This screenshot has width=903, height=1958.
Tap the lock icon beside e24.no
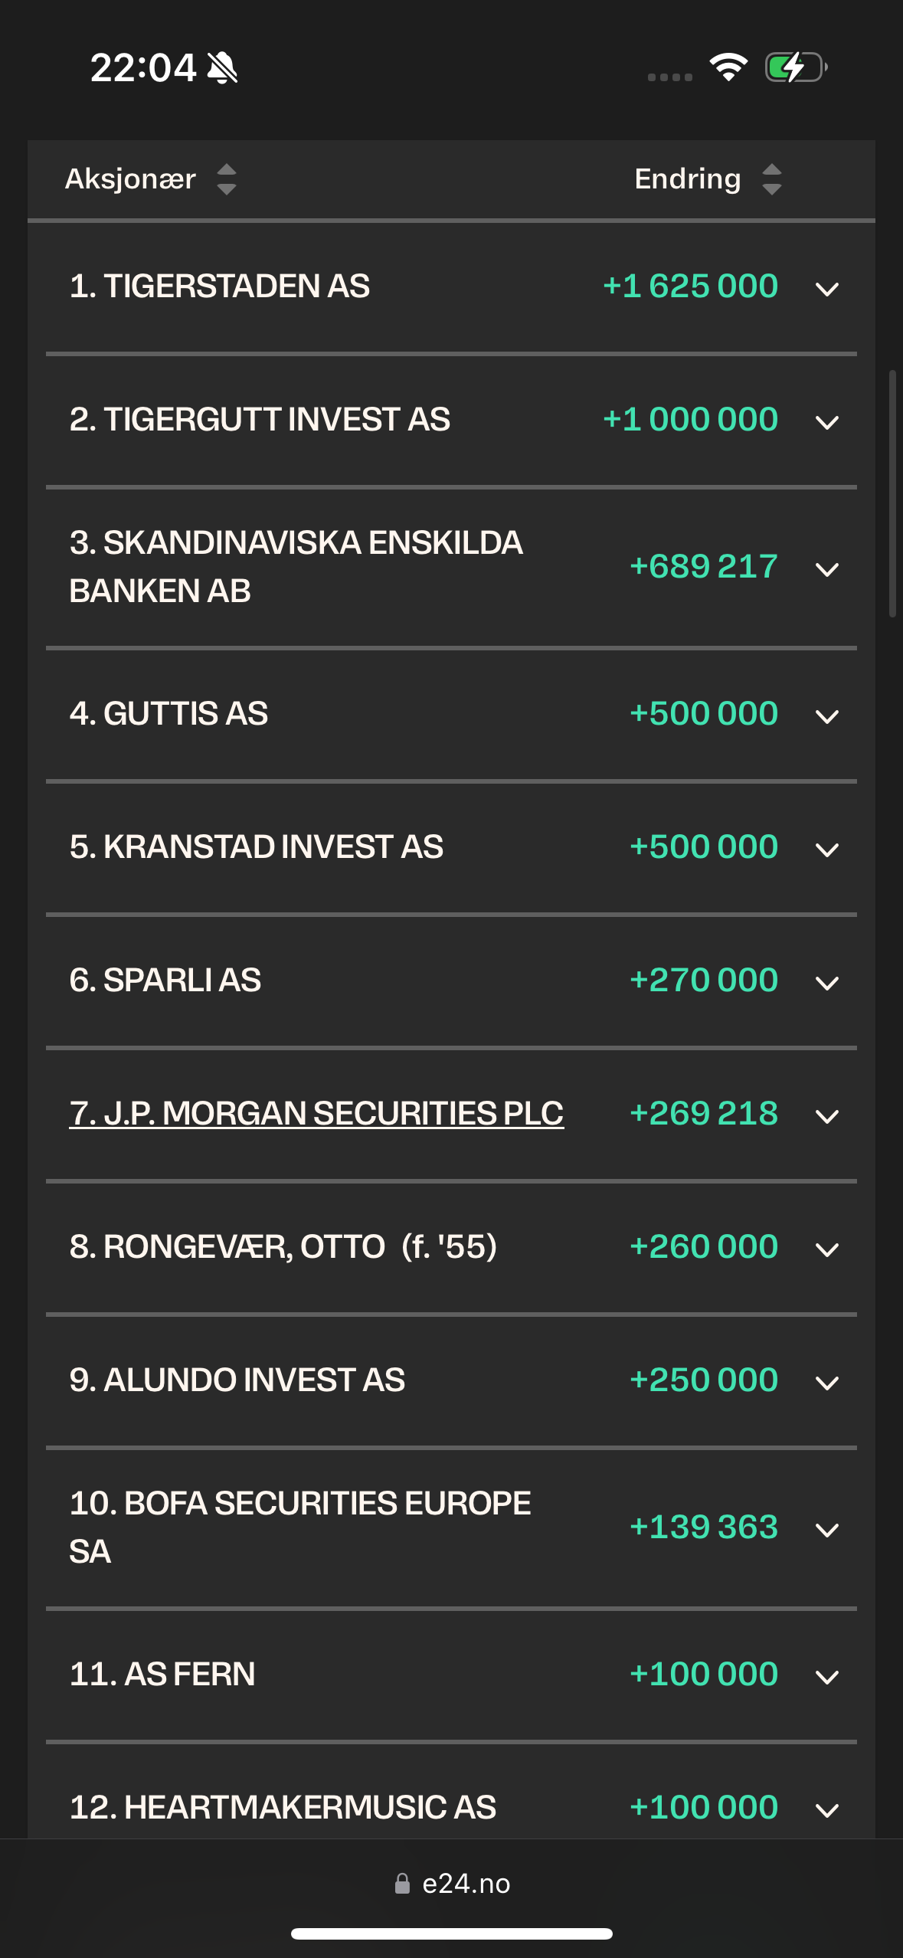[402, 1884]
